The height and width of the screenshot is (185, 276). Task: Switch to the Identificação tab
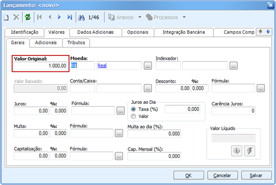tap(25, 32)
